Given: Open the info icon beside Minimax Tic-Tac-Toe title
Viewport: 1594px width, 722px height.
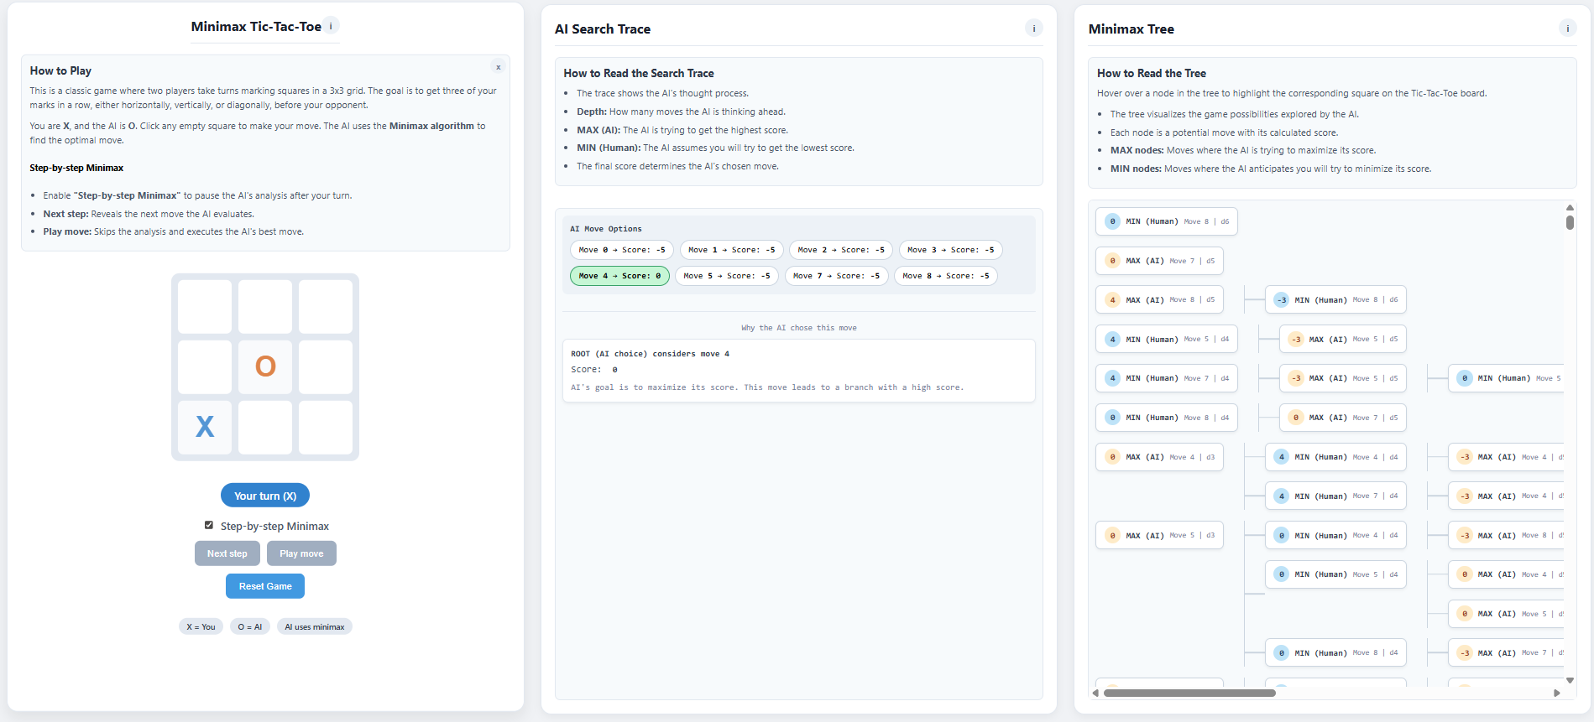Looking at the screenshot, I should (331, 26).
